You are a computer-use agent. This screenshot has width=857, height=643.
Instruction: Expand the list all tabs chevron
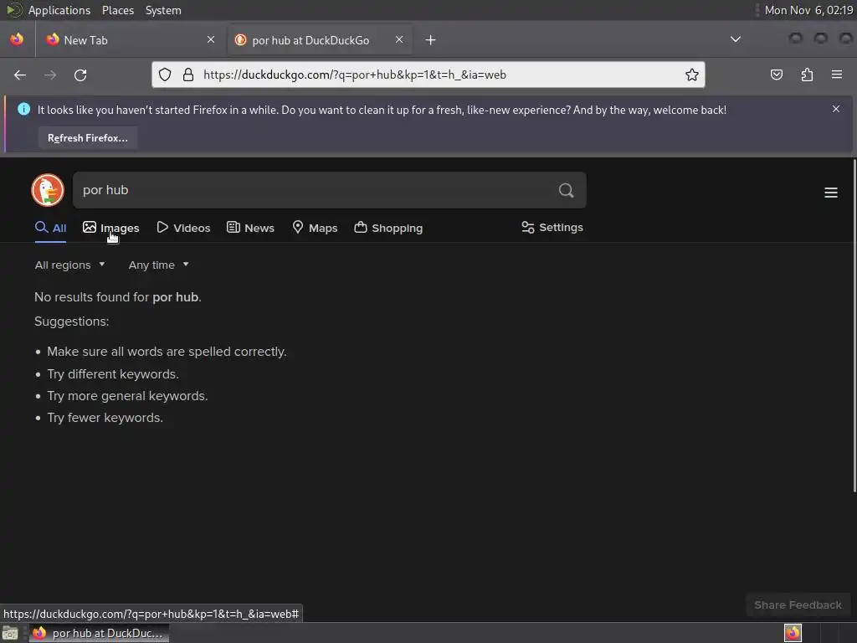736,39
